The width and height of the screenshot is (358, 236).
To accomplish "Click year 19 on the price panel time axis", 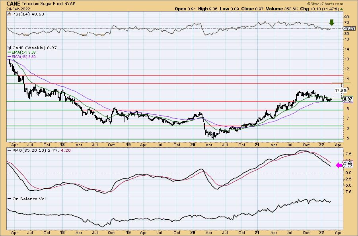I will coord(128,145).
